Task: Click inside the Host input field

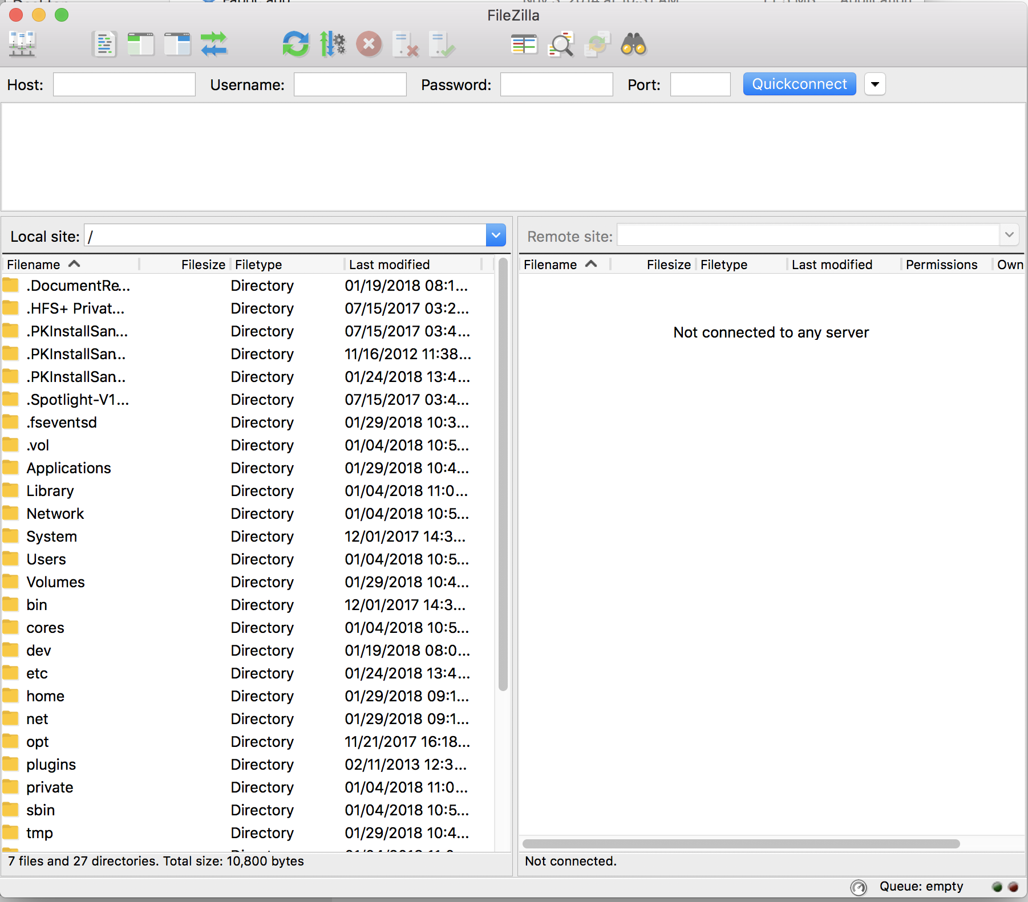Action: pyautogui.click(x=123, y=84)
